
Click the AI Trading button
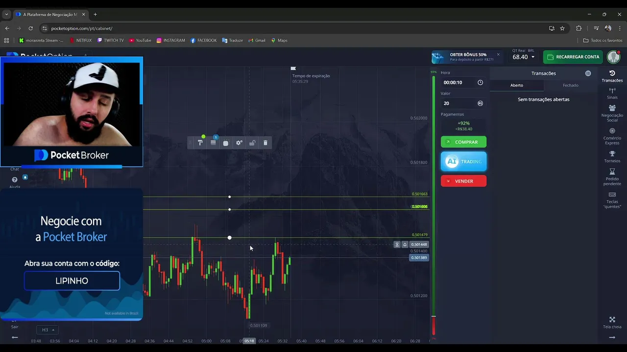463,161
